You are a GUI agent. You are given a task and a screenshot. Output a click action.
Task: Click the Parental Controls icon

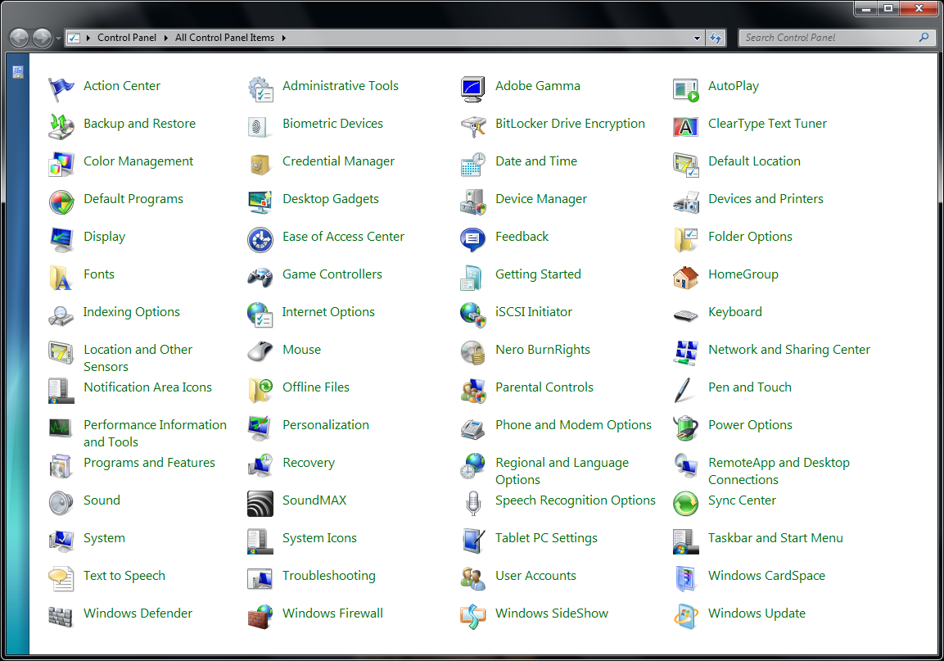coord(472,391)
